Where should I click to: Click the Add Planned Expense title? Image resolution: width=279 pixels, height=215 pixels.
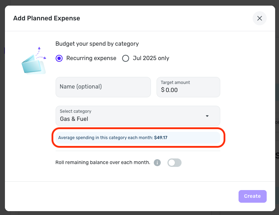point(46,18)
